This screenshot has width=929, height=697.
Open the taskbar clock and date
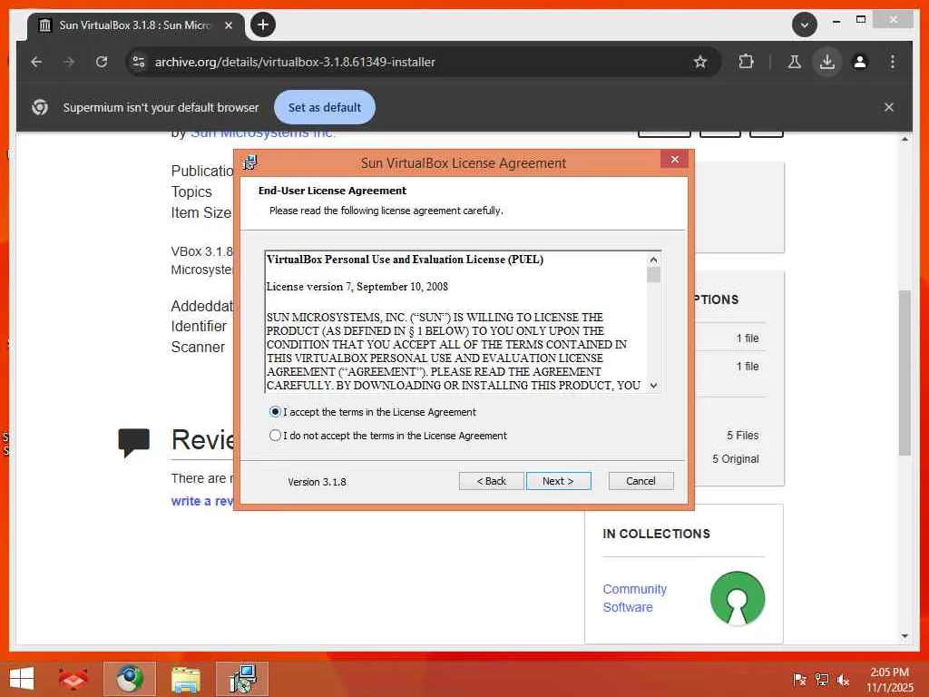[x=889, y=680]
